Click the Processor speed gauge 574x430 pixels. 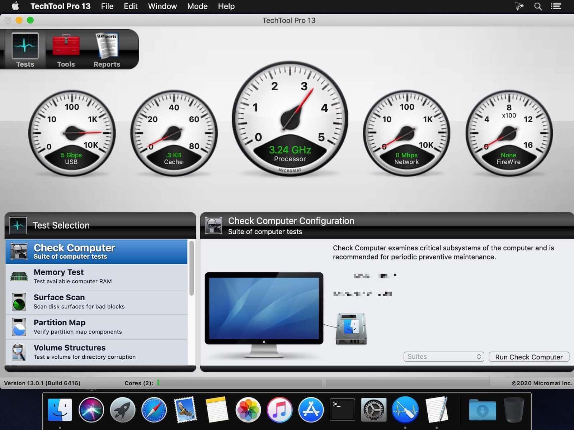coord(290,118)
